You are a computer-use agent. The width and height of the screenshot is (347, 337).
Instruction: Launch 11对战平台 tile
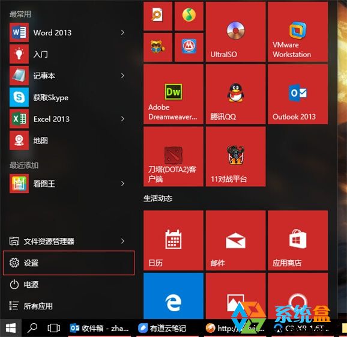coord(235,157)
